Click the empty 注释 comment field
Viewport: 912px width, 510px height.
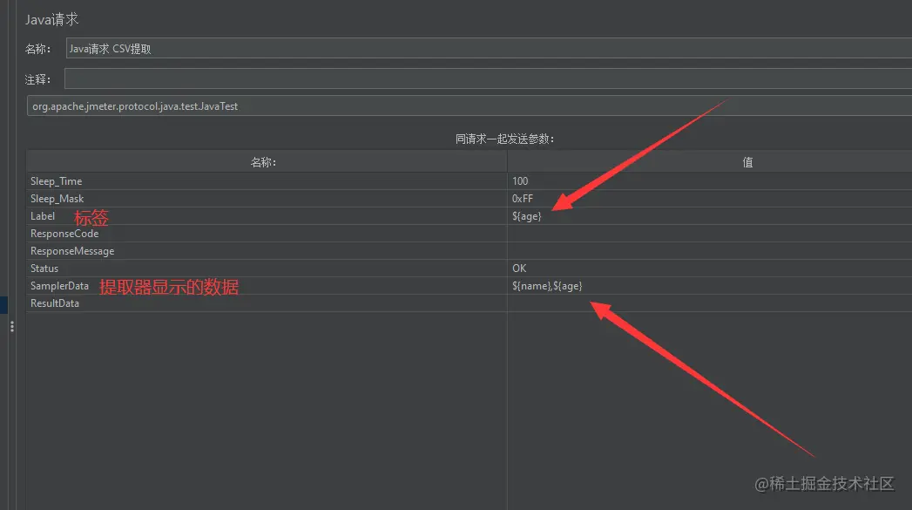[488, 78]
